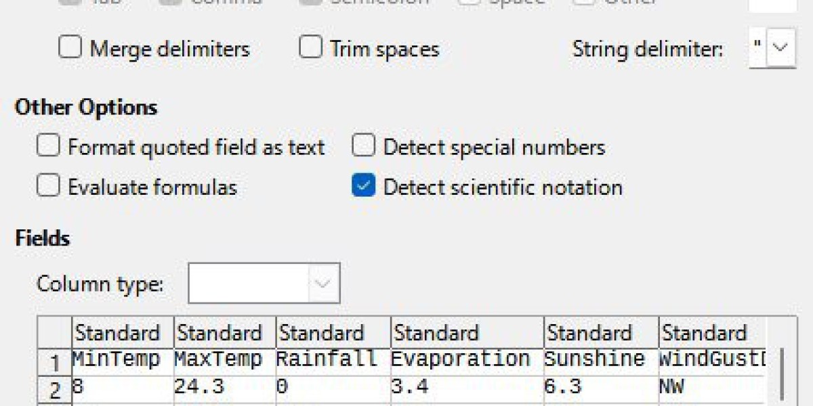Select Standard header above MaxTemp column

(219, 333)
